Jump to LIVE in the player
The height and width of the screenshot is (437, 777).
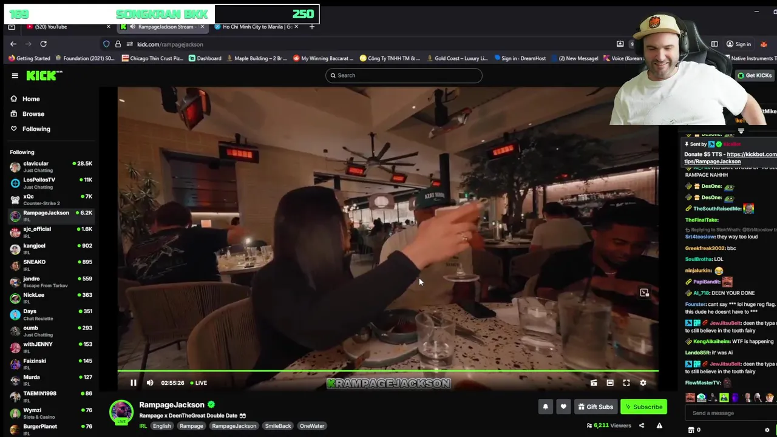pos(198,383)
